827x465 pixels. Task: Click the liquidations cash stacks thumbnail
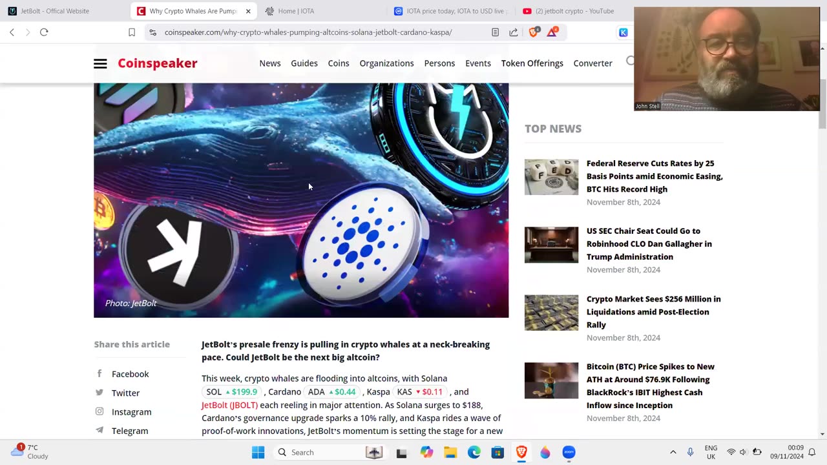551,313
